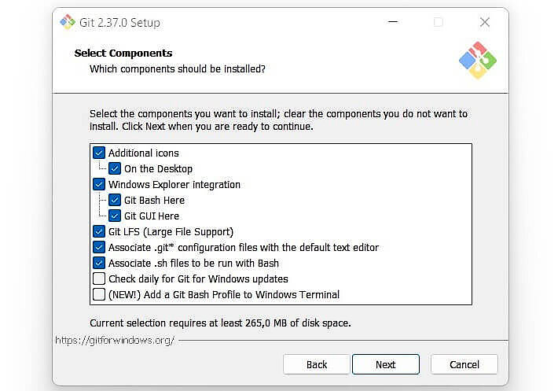This screenshot has height=391, width=558.
Task: Uncheck Associate .sh files with Bash
Action: (x=99, y=263)
